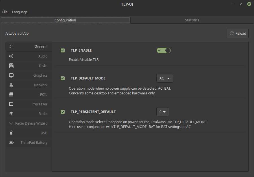
Task: Maximize the TLP-UI window
Action: pyautogui.click(x=241, y=4)
